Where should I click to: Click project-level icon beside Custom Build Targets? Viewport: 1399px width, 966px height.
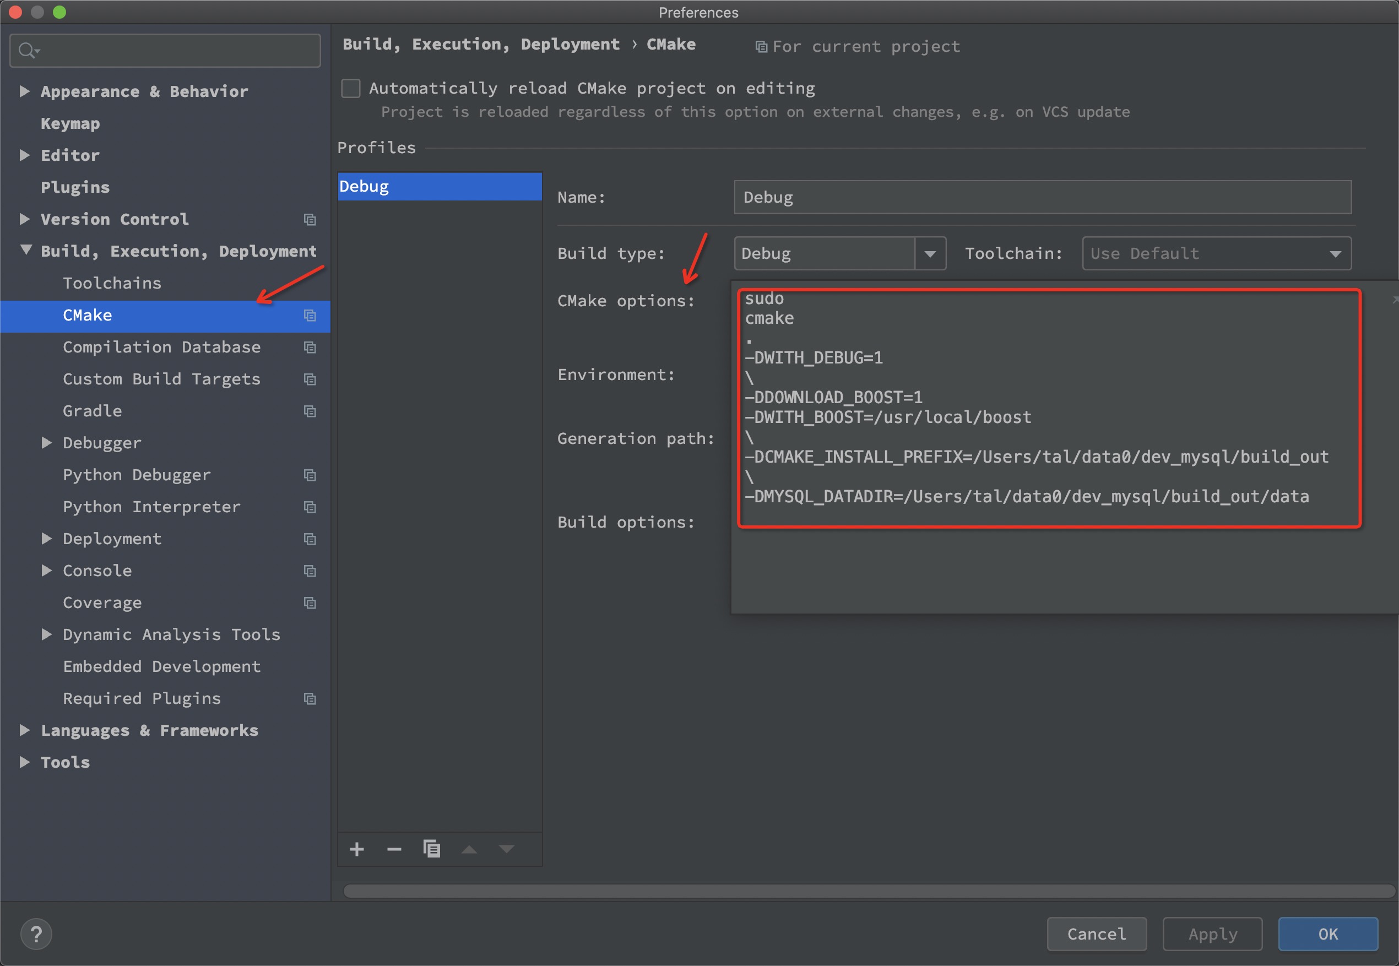tap(310, 379)
